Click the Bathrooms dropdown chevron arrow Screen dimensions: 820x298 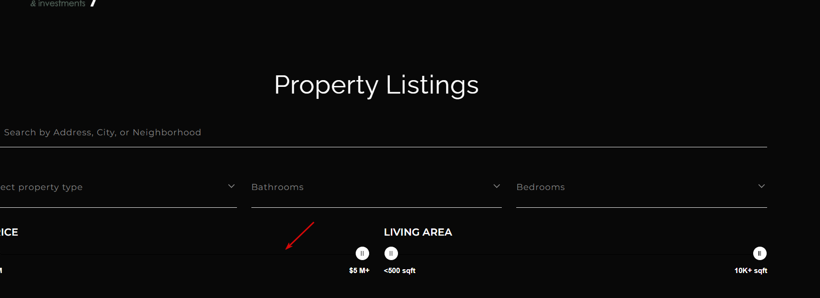point(497,186)
